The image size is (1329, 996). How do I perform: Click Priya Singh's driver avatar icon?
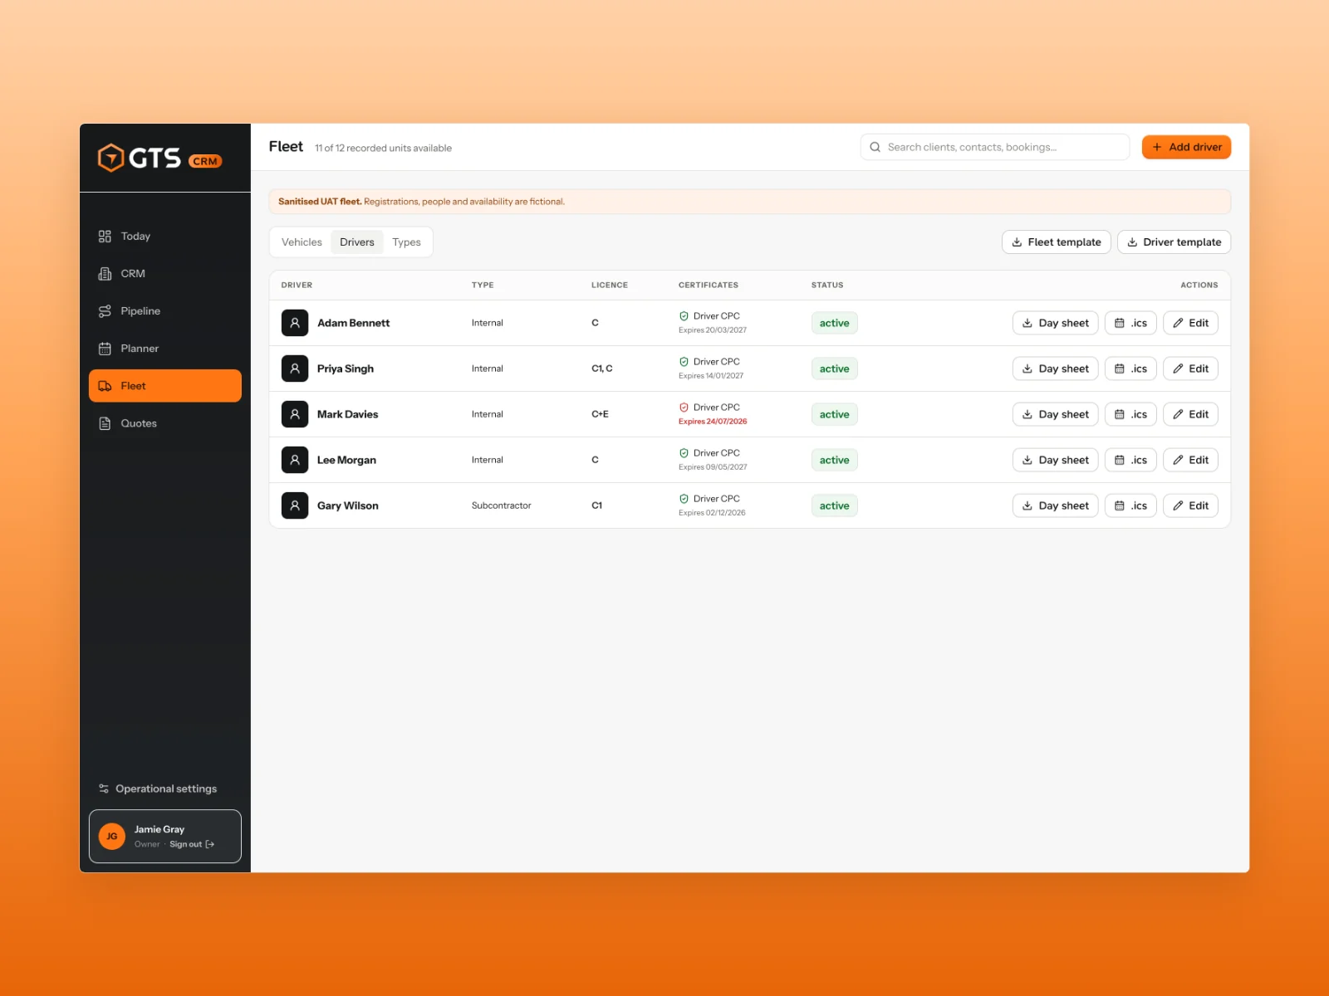click(295, 369)
